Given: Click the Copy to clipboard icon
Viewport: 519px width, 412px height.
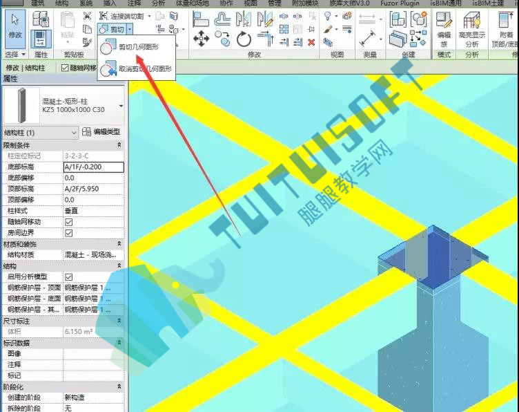Looking at the screenshot, I should [x=87, y=29].
